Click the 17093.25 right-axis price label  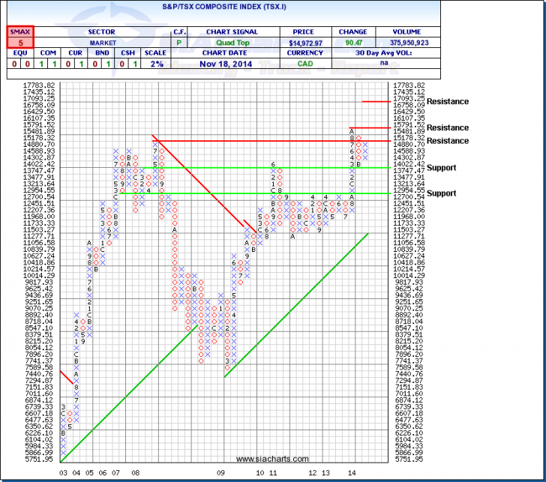pyautogui.click(x=409, y=98)
